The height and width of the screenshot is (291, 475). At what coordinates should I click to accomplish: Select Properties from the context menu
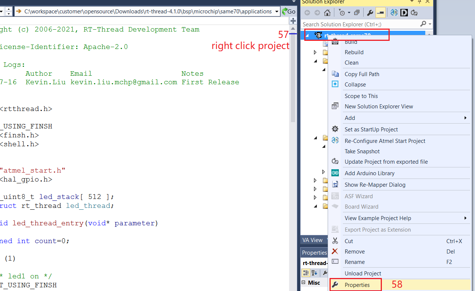tap(357, 285)
